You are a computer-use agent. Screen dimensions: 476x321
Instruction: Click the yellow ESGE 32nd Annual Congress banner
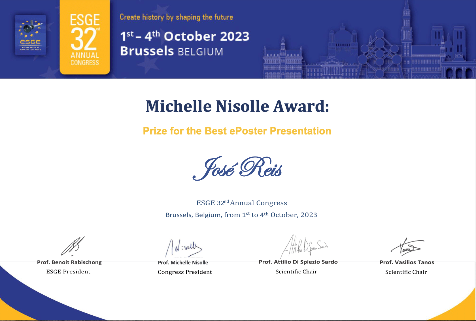85,37
